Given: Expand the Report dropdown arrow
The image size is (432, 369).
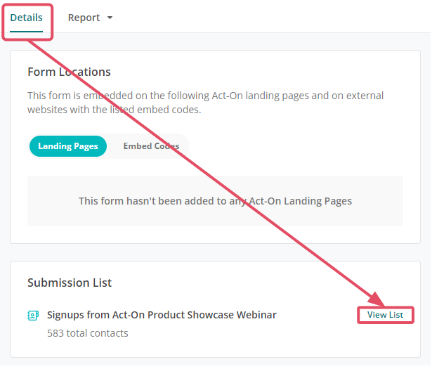Looking at the screenshot, I should [110, 18].
